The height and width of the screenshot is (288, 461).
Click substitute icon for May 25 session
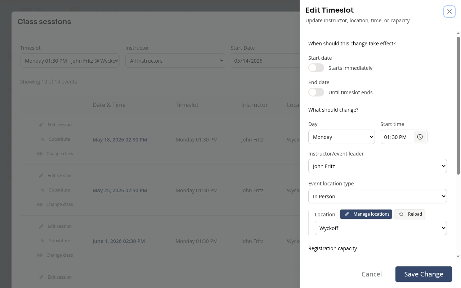point(42,190)
